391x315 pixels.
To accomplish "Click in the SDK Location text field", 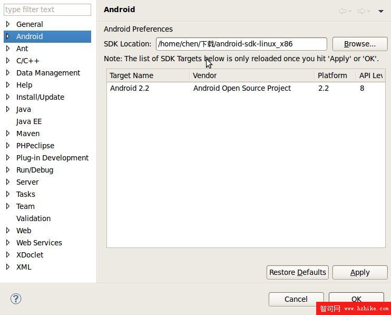I will pos(241,44).
